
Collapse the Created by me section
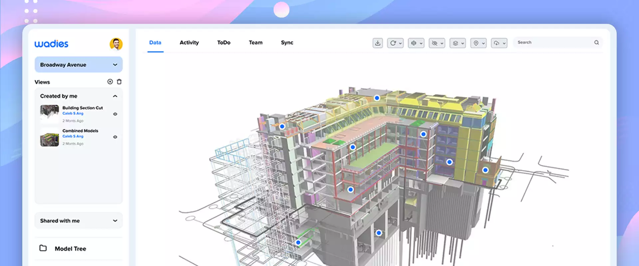[x=115, y=96]
